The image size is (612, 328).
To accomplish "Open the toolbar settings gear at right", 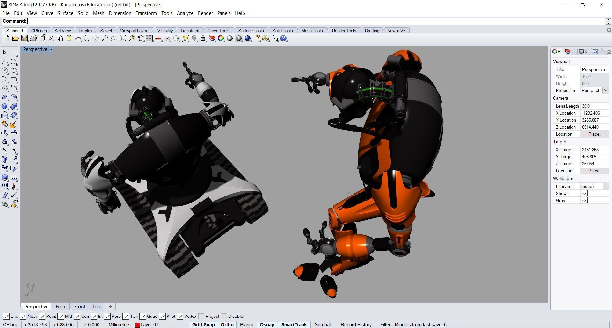I will 609,30.
